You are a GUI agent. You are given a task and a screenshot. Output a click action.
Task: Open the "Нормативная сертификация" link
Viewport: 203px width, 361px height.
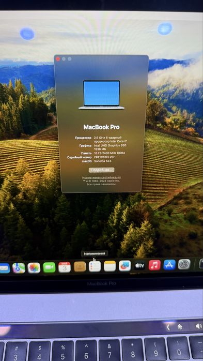point(102,177)
